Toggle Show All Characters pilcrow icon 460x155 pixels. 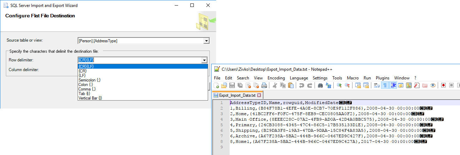pos(385,85)
